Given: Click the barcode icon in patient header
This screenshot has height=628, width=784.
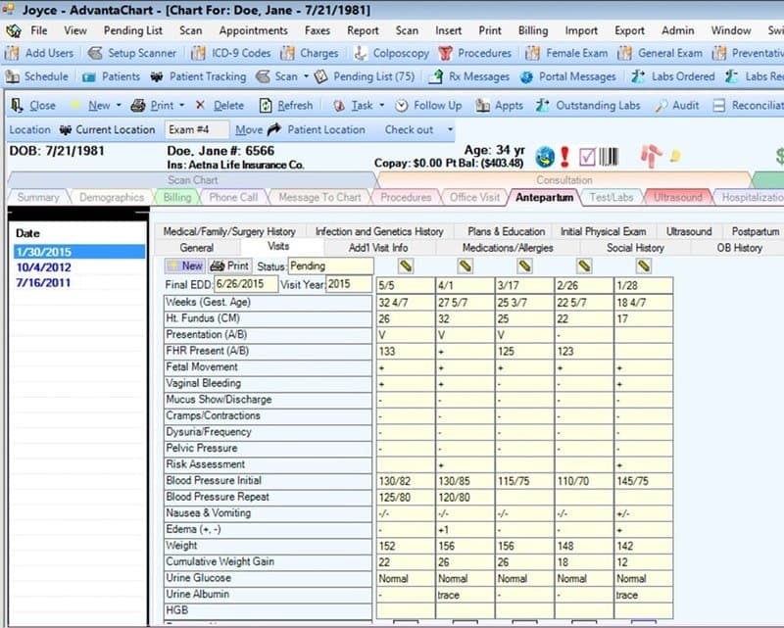Looking at the screenshot, I should pyautogui.click(x=610, y=157).
